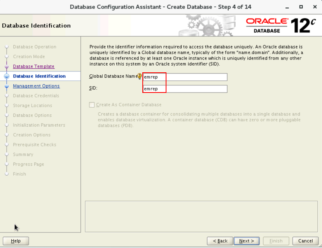Click the Database Credentials step
Viewport: 322px width, 248px height.
coord(36,96)
